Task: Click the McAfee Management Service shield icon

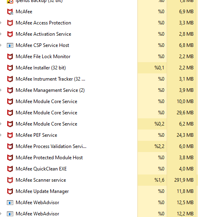Action: pos(10,90)
